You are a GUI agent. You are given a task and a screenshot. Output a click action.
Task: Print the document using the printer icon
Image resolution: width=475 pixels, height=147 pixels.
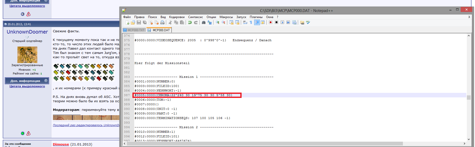(x=162, y=22)
